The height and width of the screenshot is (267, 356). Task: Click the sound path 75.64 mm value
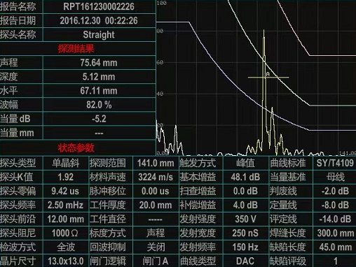click(99, 63)
